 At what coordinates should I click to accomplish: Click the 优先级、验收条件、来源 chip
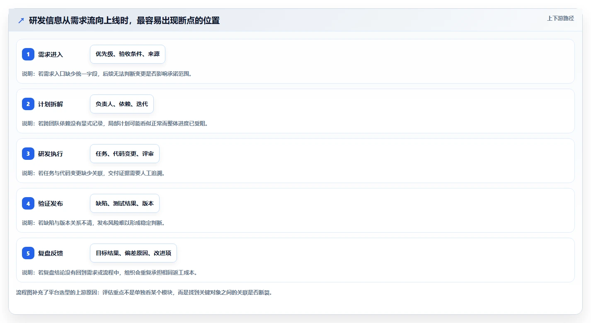click(x=128, y=54)
